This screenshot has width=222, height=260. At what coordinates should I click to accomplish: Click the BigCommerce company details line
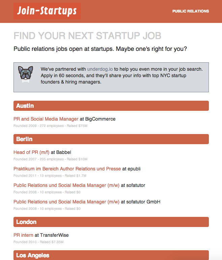pyautogui.click(x=50, y=126)
